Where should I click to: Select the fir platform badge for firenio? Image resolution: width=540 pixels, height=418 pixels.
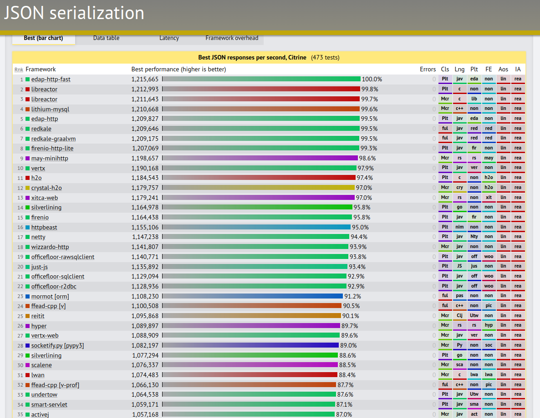(x=474, y=217)
